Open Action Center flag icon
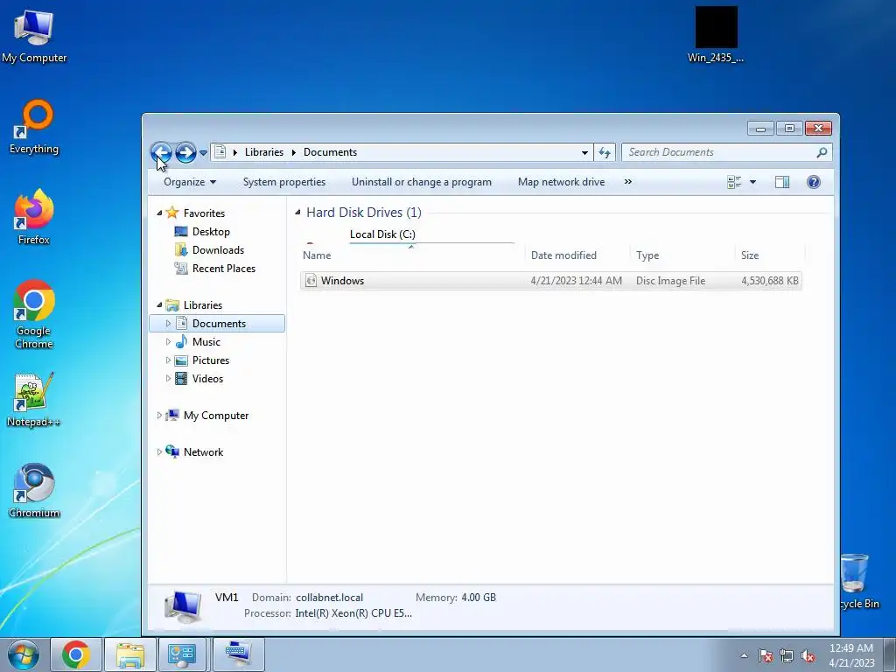This screenshot has width=896, height=672. pos(766,655)
